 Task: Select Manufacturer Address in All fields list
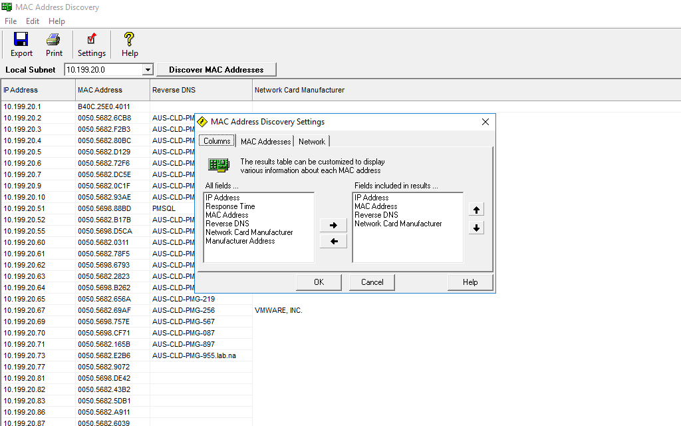point(240,241)
